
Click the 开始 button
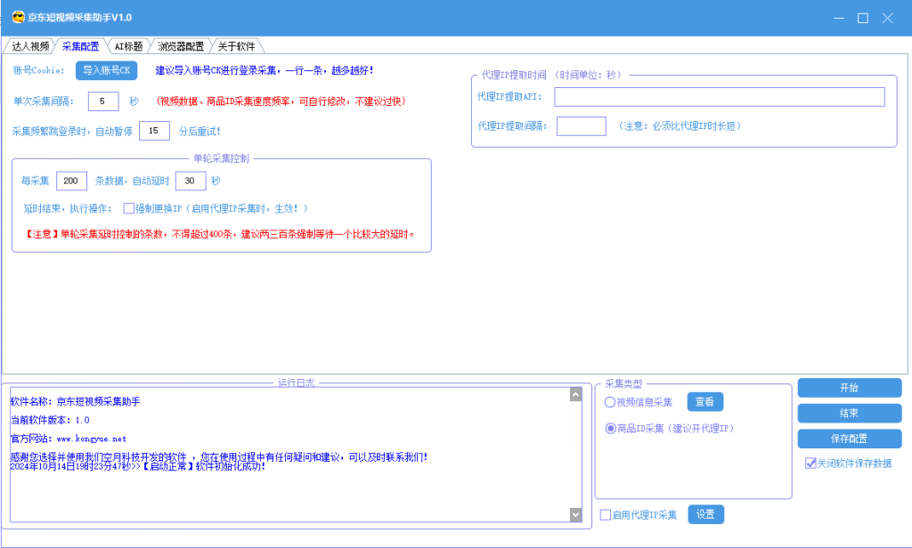(x=849, y=388)
